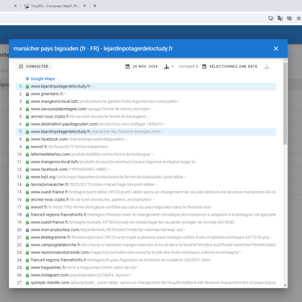Open result 12 facebook.com TYPOISPONTLABBE

pyautogui.click(x=69, y=169)
